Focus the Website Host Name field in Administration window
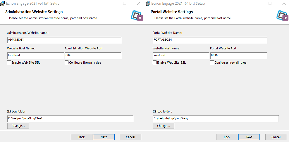This screenshot has width=289, height=142. coord(36,56)
